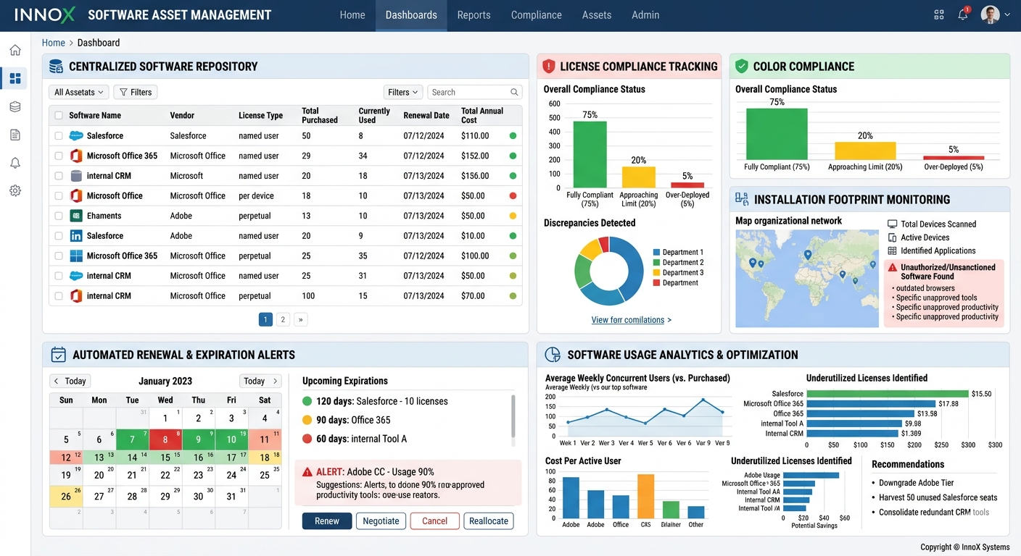Go to previous month with left Today arrow
This screenshot has height=556, width=1021.
(70, 381)
